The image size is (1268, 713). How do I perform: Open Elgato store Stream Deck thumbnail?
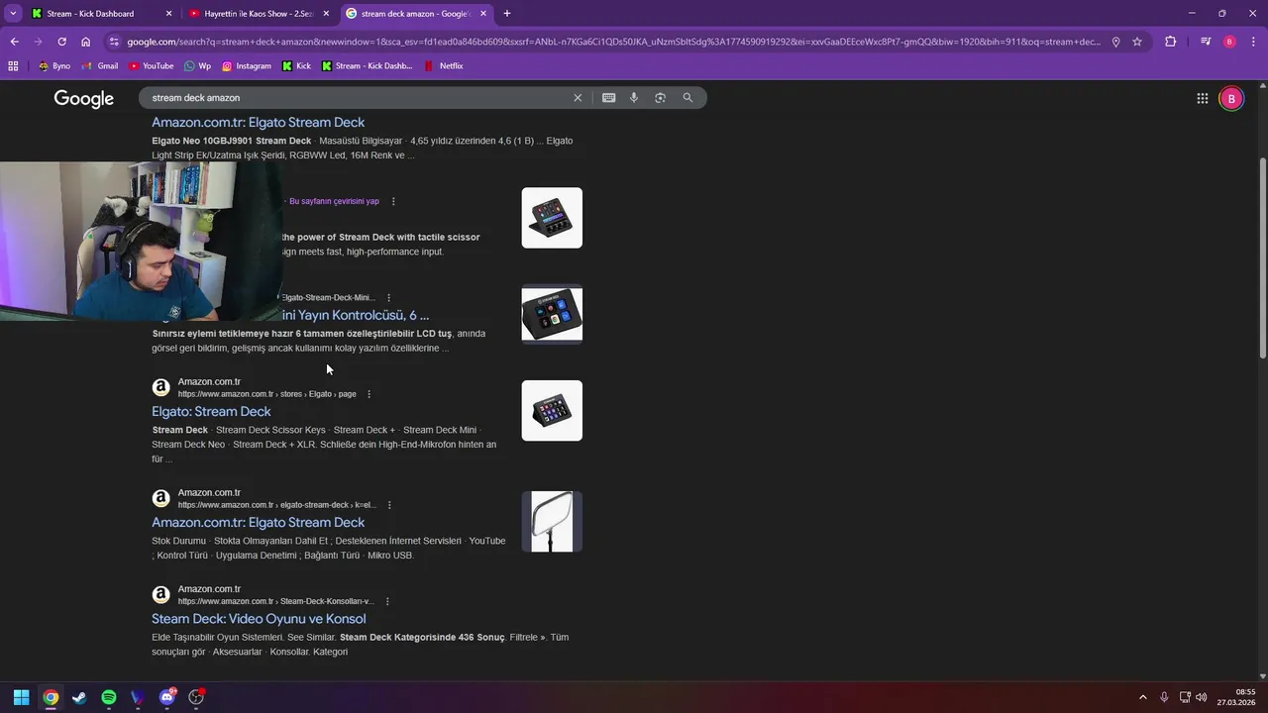(x=552, y=410)
